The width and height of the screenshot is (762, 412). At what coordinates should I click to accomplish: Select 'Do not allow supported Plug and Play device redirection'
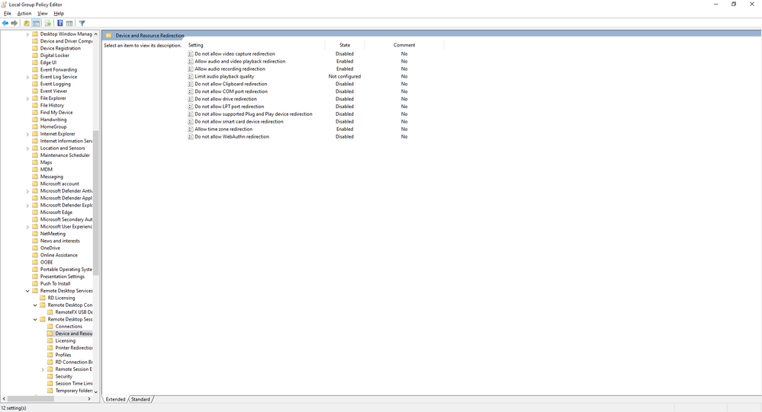pos(253,114)
